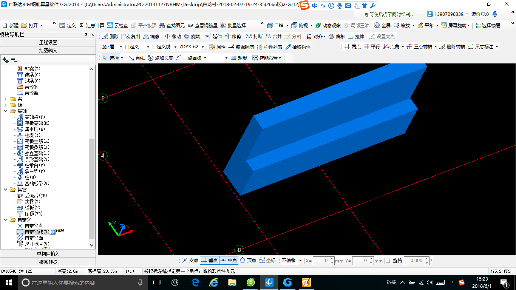516x290 pixels.
Task: Click 动态观察 orbit view tool
Action: pyautogui.click(x=328, y=25)
